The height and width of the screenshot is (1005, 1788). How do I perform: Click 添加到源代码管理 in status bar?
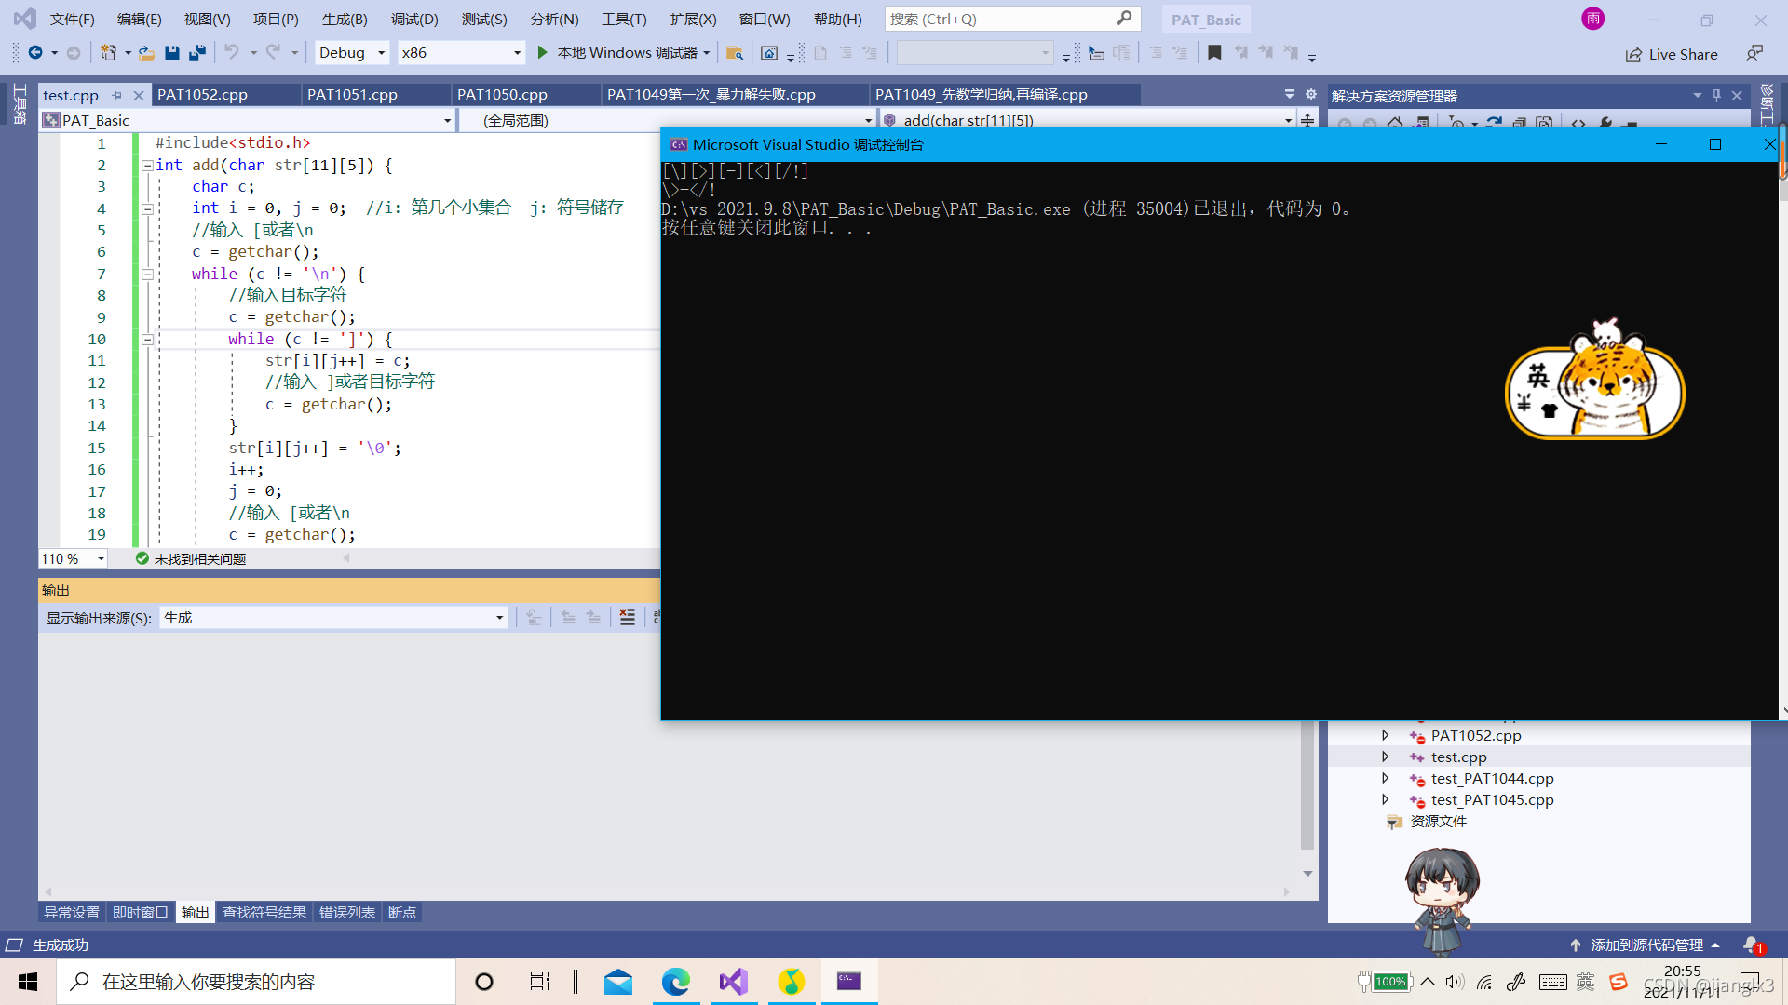pyautogui.click(x=1646, y=945)
